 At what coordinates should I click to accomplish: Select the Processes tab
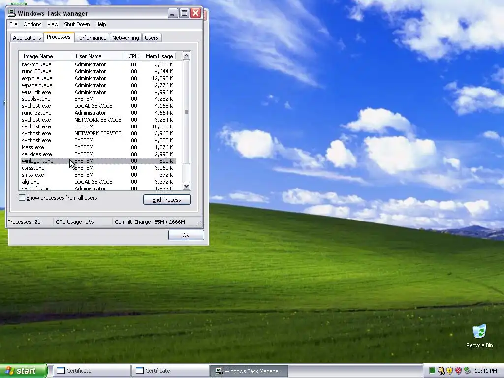59,37
